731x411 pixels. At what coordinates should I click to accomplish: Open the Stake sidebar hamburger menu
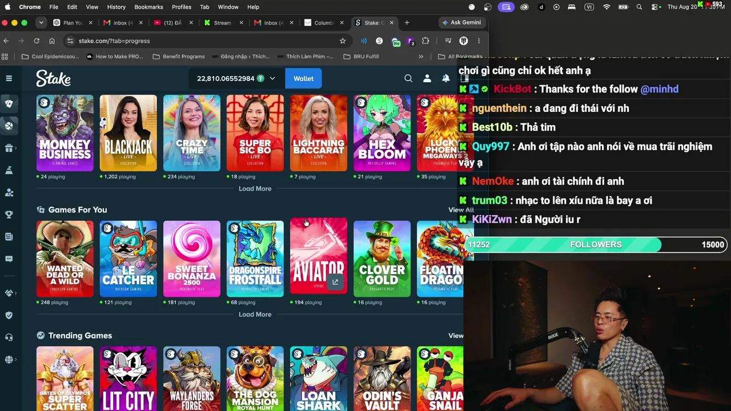click(9, 78)
